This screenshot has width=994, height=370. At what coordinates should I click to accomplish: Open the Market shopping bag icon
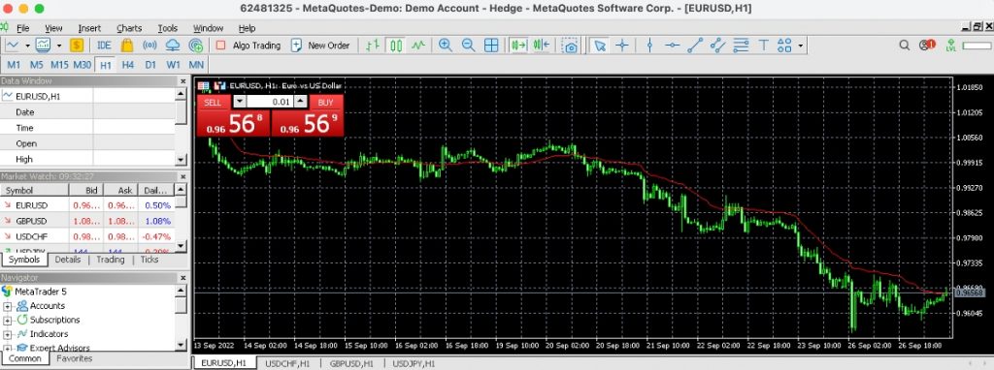[x=127, y=45]
